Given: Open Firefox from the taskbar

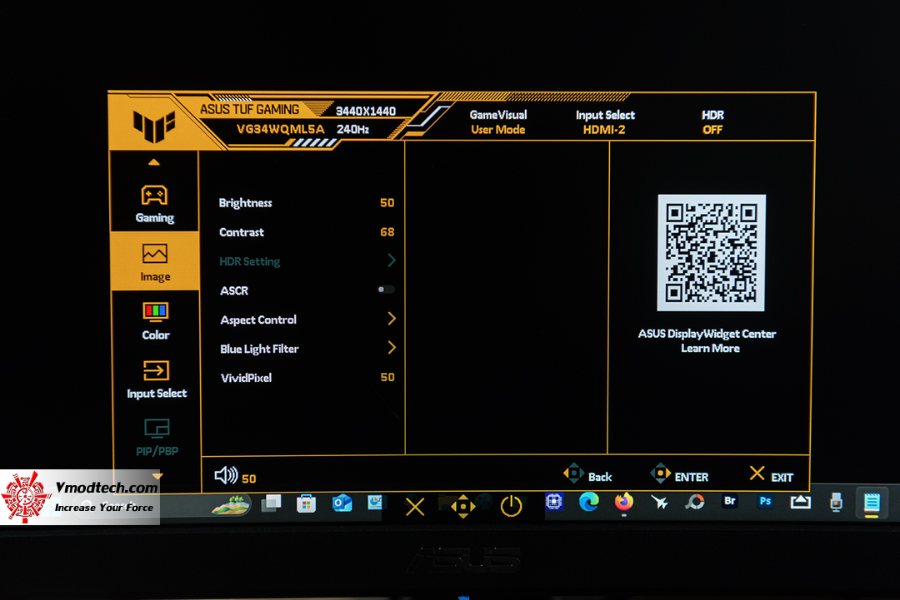Looking at the screenshot, I should click(x=624, y=502).
